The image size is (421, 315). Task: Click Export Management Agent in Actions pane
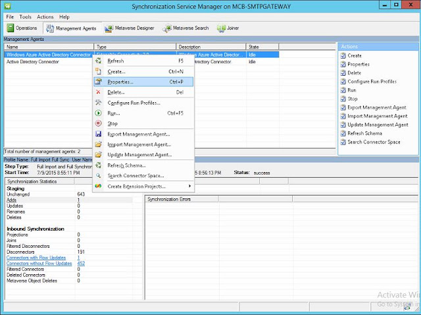coord(377,107)
